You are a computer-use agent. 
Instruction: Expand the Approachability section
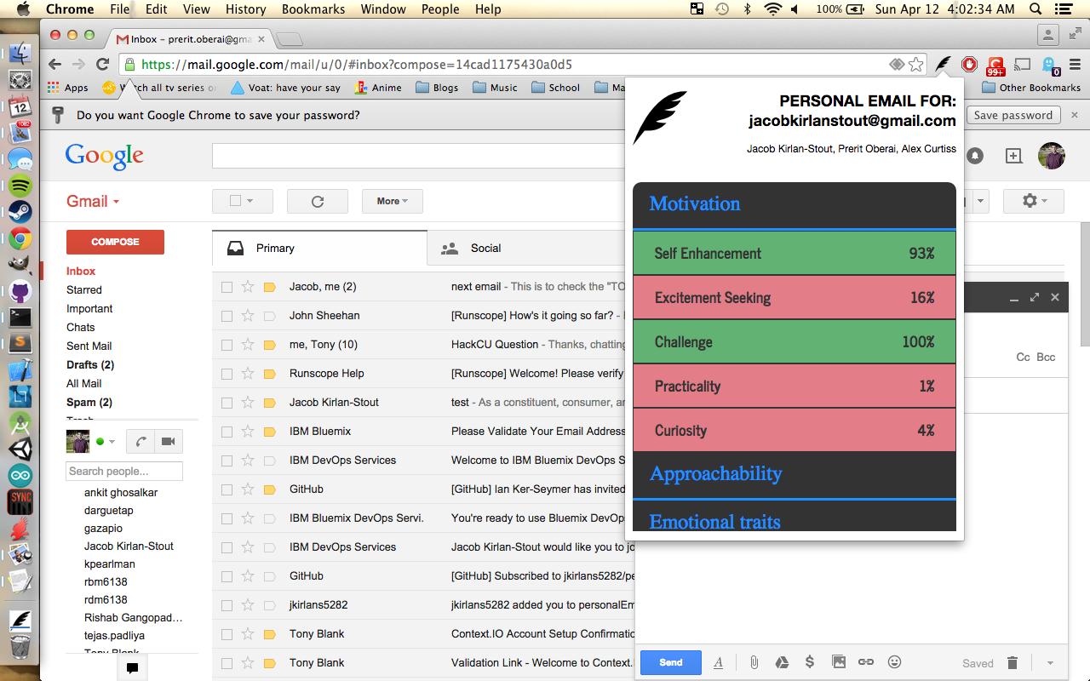point(795,474)
